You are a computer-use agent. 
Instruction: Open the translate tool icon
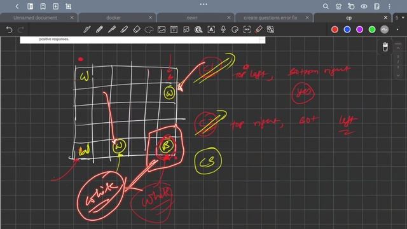coord(270,30)
